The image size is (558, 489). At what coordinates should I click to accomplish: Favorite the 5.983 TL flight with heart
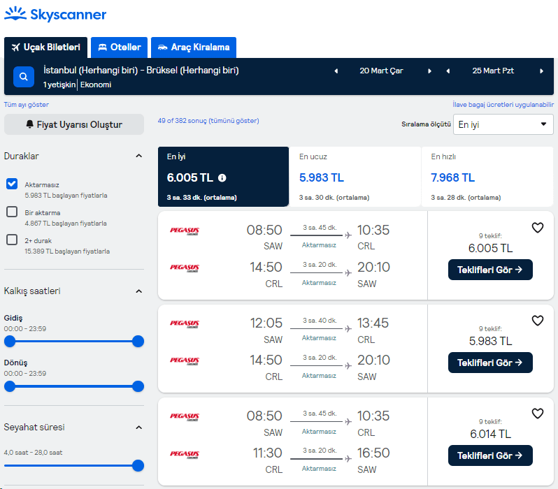pos(537,321)
